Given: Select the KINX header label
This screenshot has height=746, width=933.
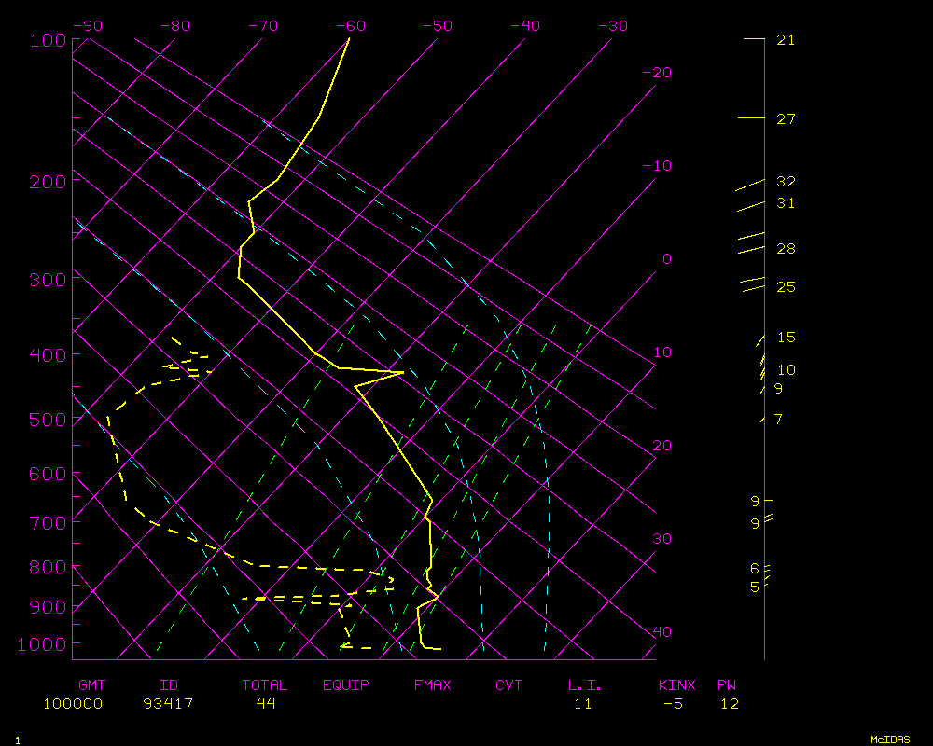Looking at the screenshot, I should [x=676, y=685].
